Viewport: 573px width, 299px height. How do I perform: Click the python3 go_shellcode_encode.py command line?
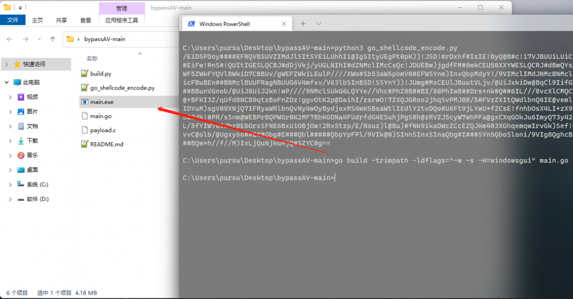[320, 48]
